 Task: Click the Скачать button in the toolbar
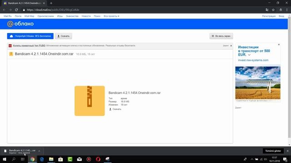click(64, 36)
